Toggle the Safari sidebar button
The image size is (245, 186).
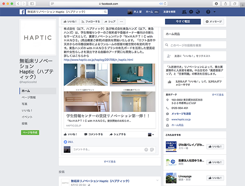pyautogui.click(x=32, y=3)
